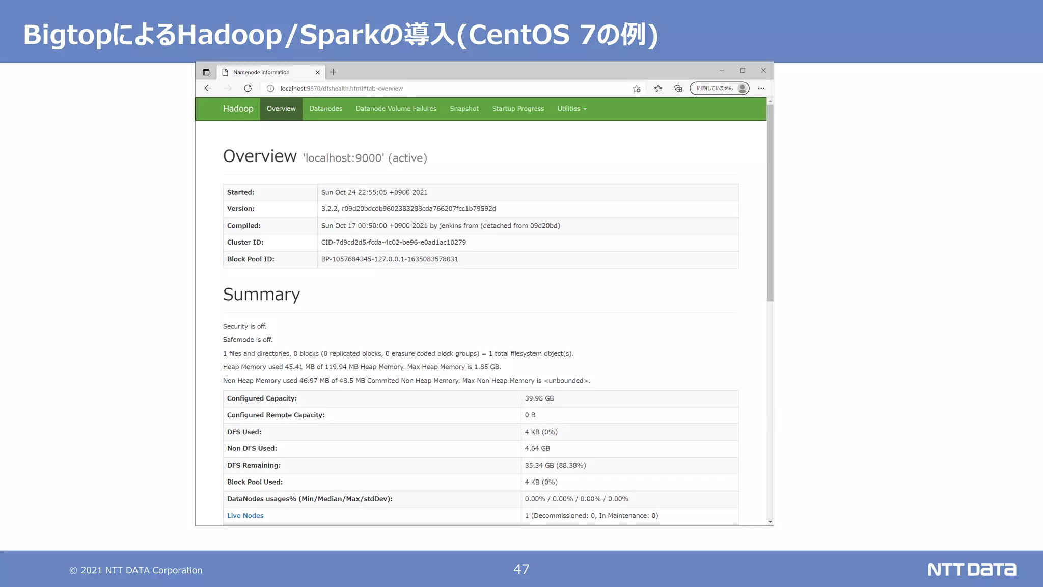Screen dimensions: 1043x587
Task: Click the browser back arrow
Action: tap(208, 88)
